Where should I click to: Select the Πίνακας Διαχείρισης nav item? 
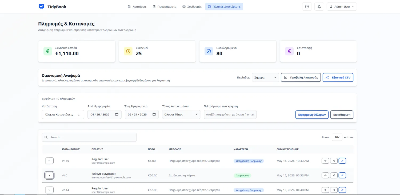pos(224,7)
